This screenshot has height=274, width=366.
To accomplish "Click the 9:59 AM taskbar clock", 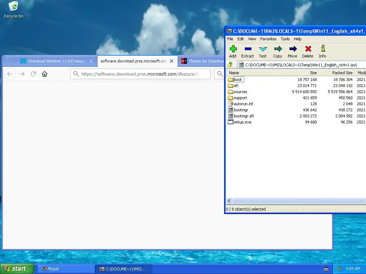I will (x=353, y=269).
